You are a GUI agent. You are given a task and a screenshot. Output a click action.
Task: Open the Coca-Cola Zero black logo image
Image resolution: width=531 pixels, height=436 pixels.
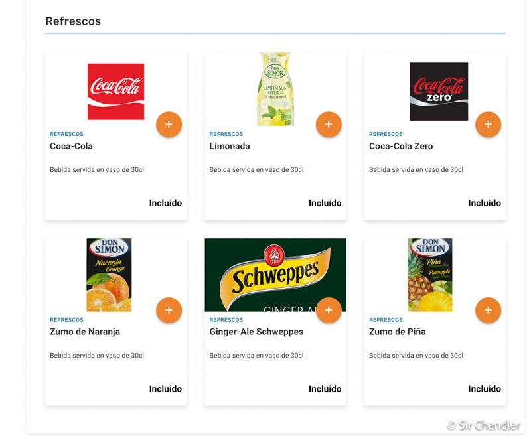tap(439, 92)
